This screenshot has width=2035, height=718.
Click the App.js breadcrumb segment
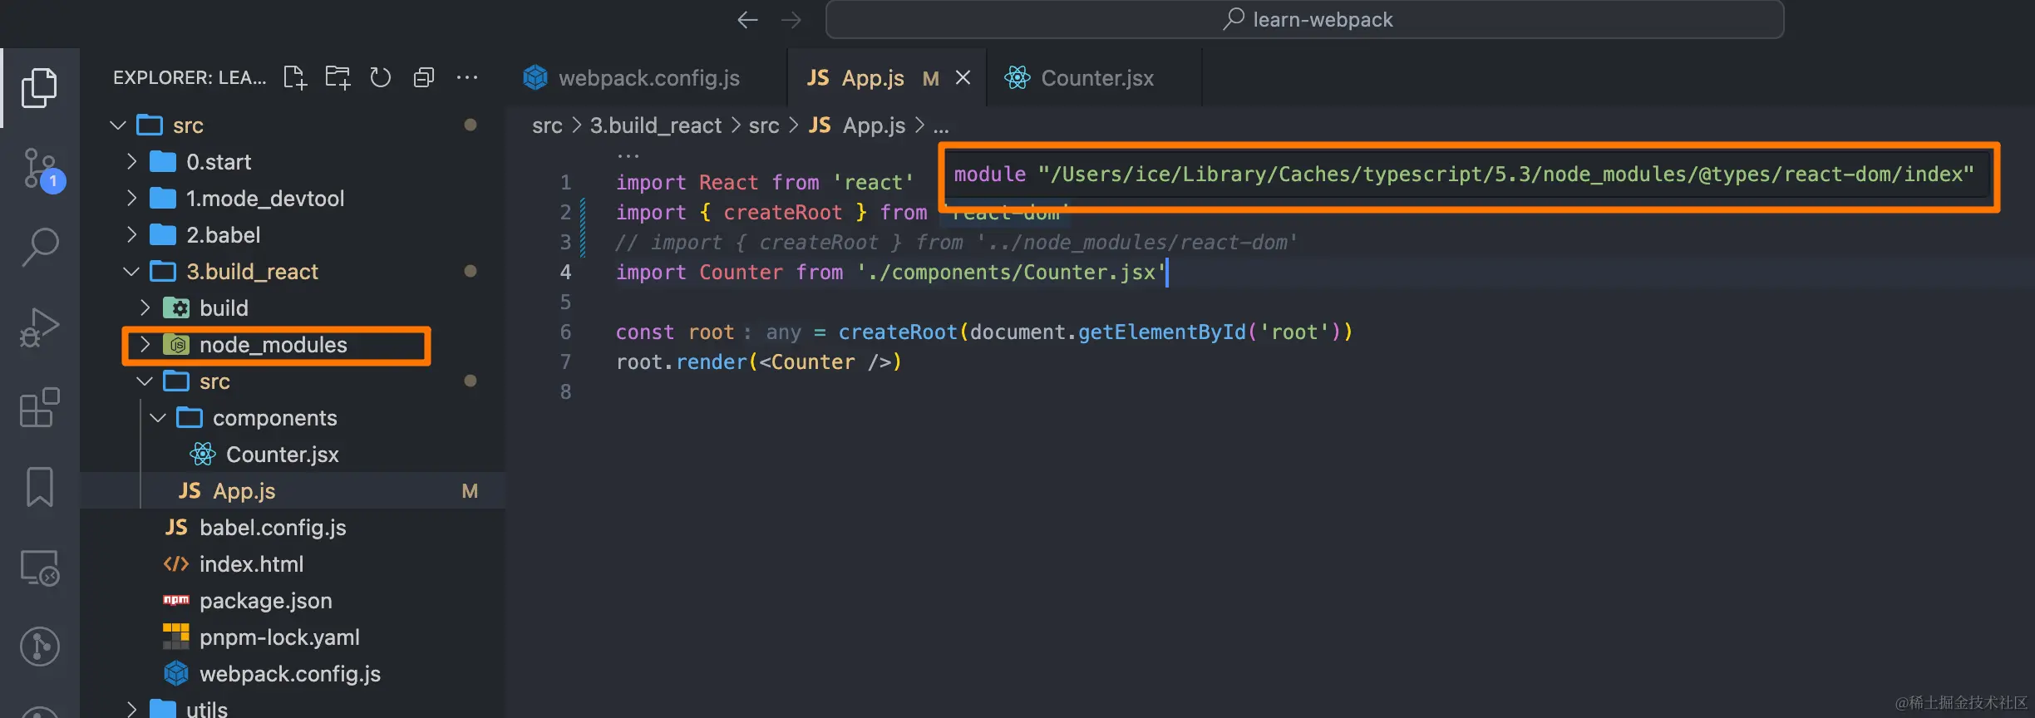(857, 125)
